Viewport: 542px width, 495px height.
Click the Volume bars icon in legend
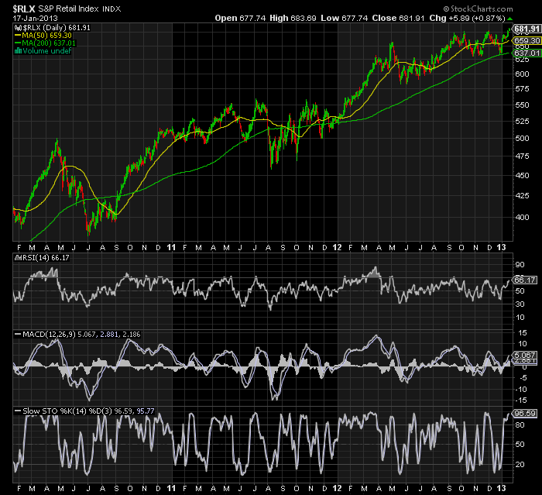tap(18, 51)
